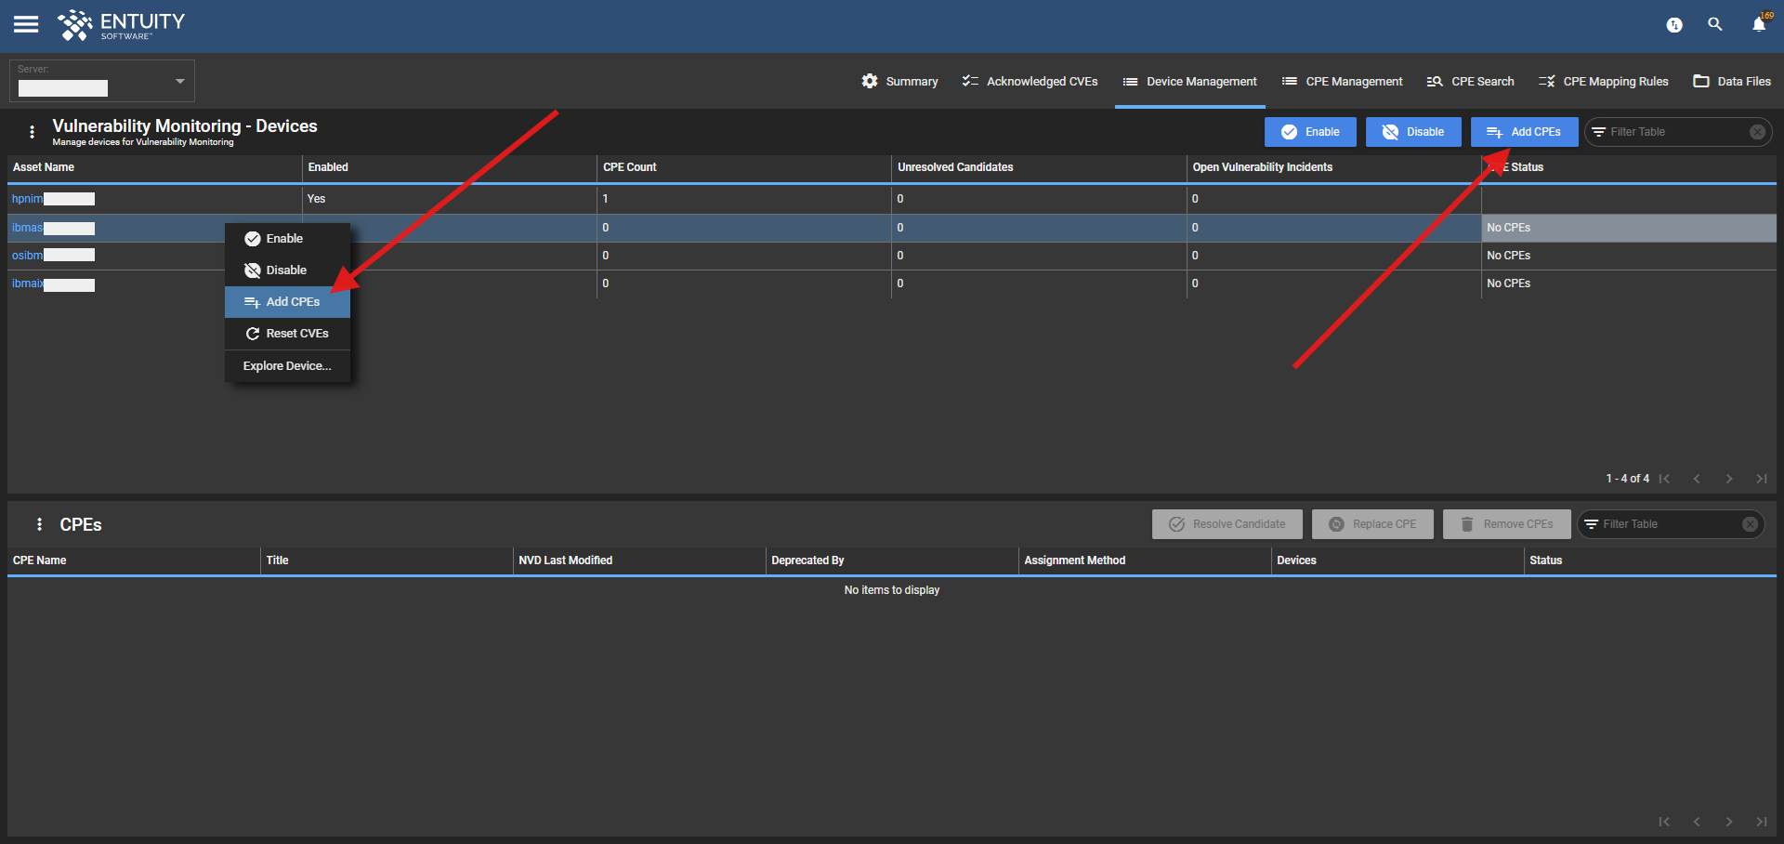Open the search magnifier in the header
Viewport: 1784px width, 844px height.
coord(1715,25)
